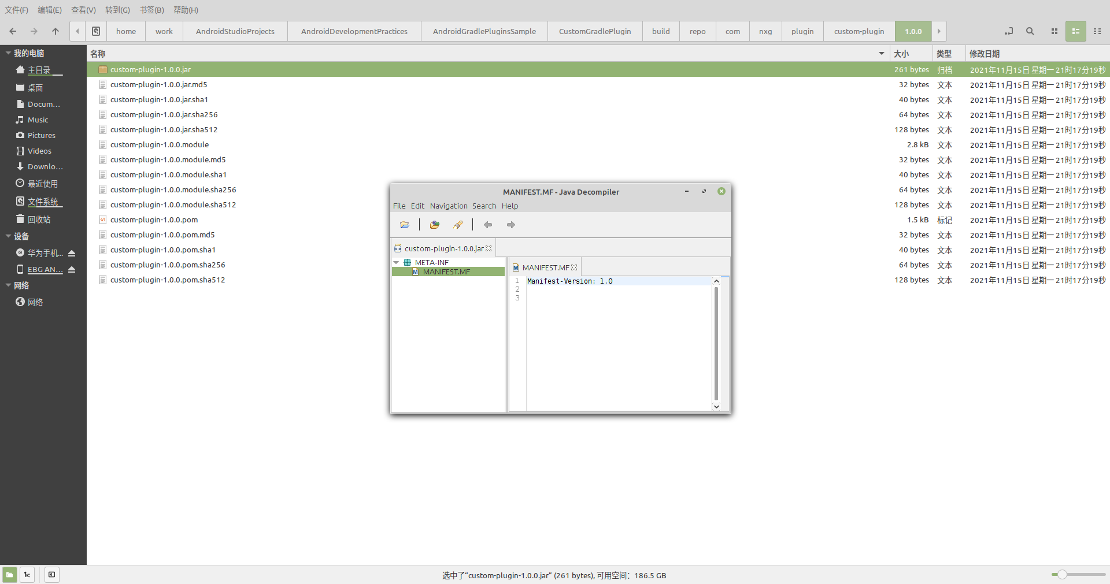Adjust the zoom slider in status bar
Screen dimensions: 1110x584
(x=1061, y=575)
